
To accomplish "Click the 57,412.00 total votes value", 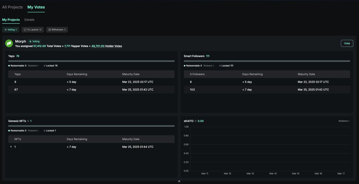I will (39, 46).
